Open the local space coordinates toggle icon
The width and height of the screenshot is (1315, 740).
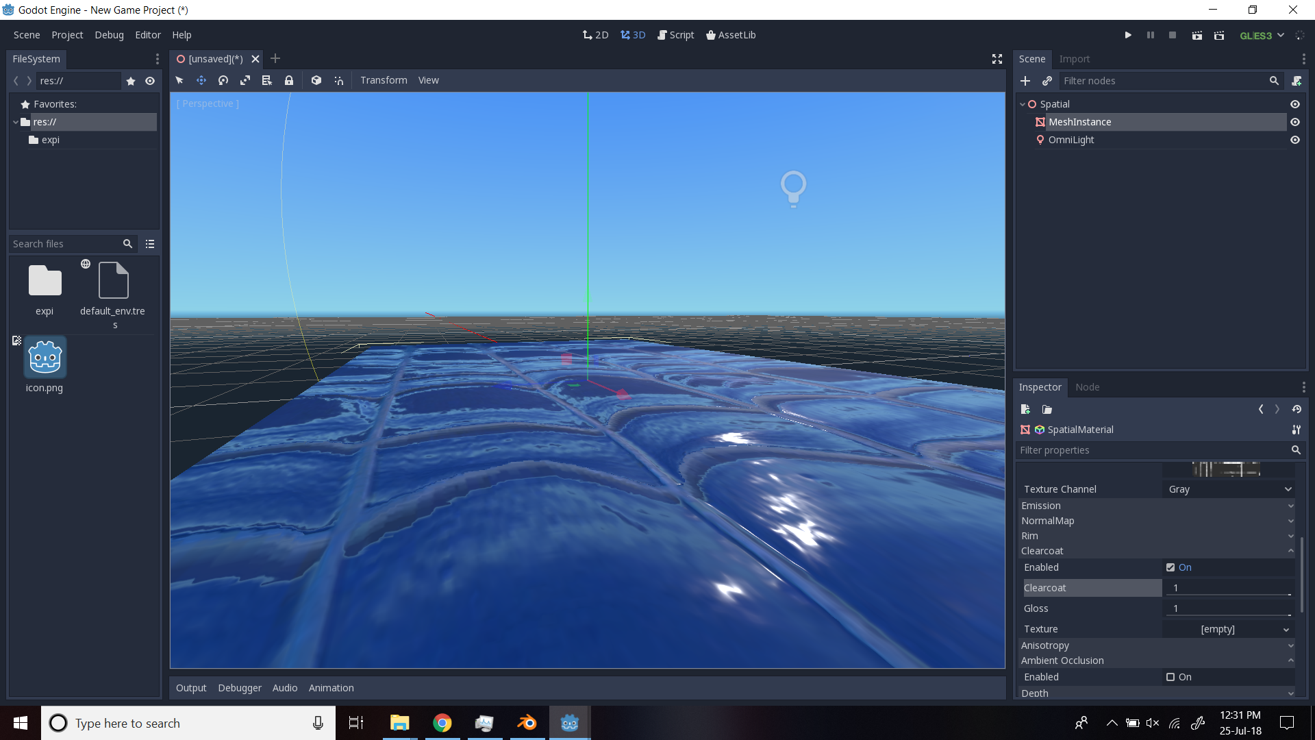316,80
